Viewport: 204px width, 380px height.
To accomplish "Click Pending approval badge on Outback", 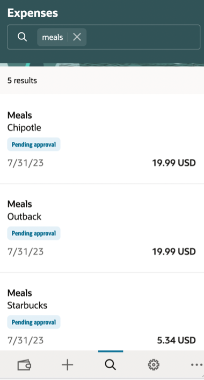I will 34,233.
